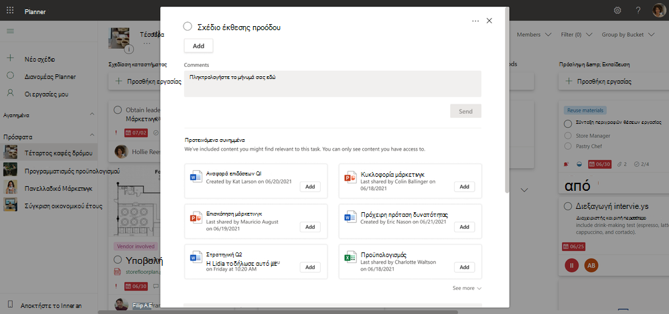
Task: Open Τέταρτος καφές δρόμου plan
Action: tap(49, 153)
